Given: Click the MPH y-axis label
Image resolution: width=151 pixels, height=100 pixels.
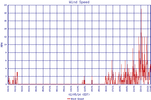Looking at the screenshot, I should tap(2, 45).
